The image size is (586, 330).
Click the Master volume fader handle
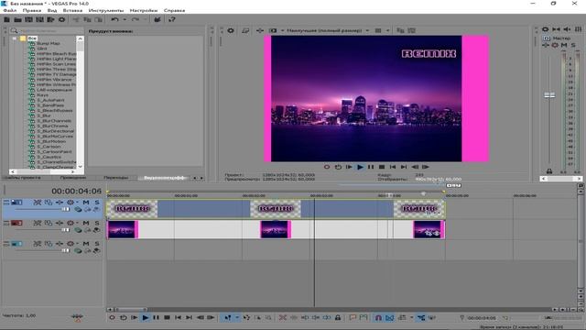[549, 95]
